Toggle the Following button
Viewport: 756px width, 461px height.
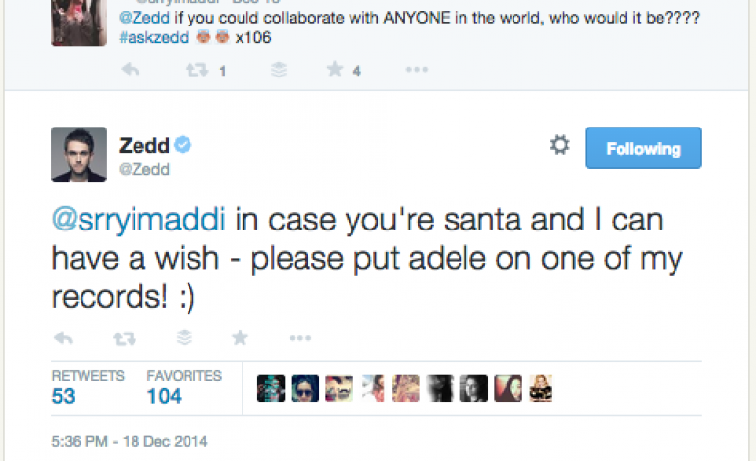pyautogui.click(x=643, y=148)
